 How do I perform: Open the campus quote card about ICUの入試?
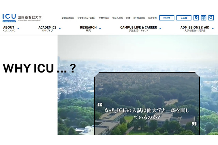pos(147,103)
